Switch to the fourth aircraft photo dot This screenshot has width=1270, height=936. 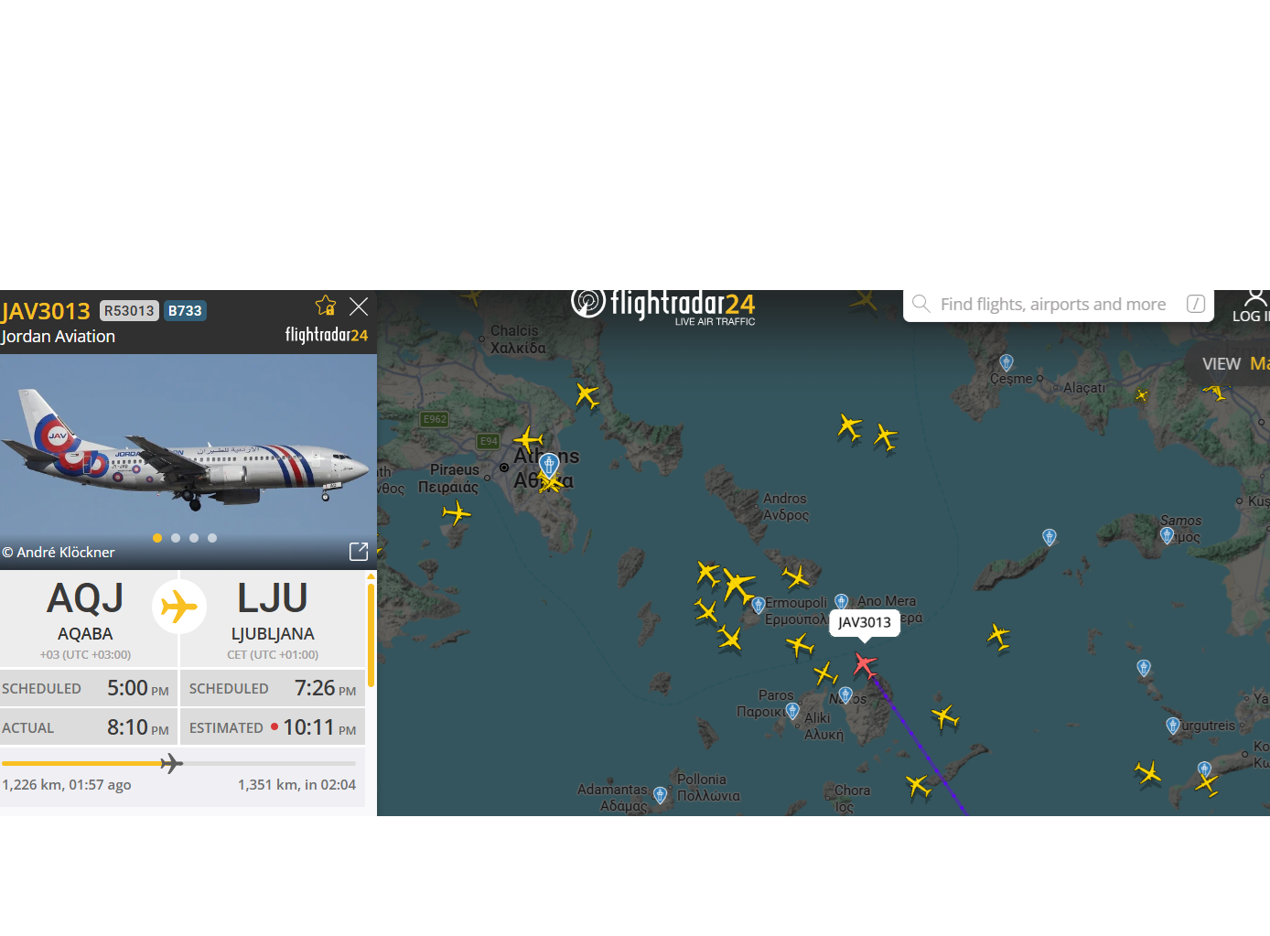212,538
